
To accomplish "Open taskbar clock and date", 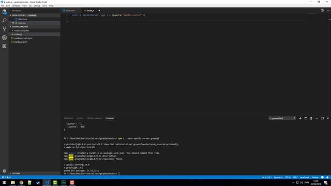I will (316, 182).
